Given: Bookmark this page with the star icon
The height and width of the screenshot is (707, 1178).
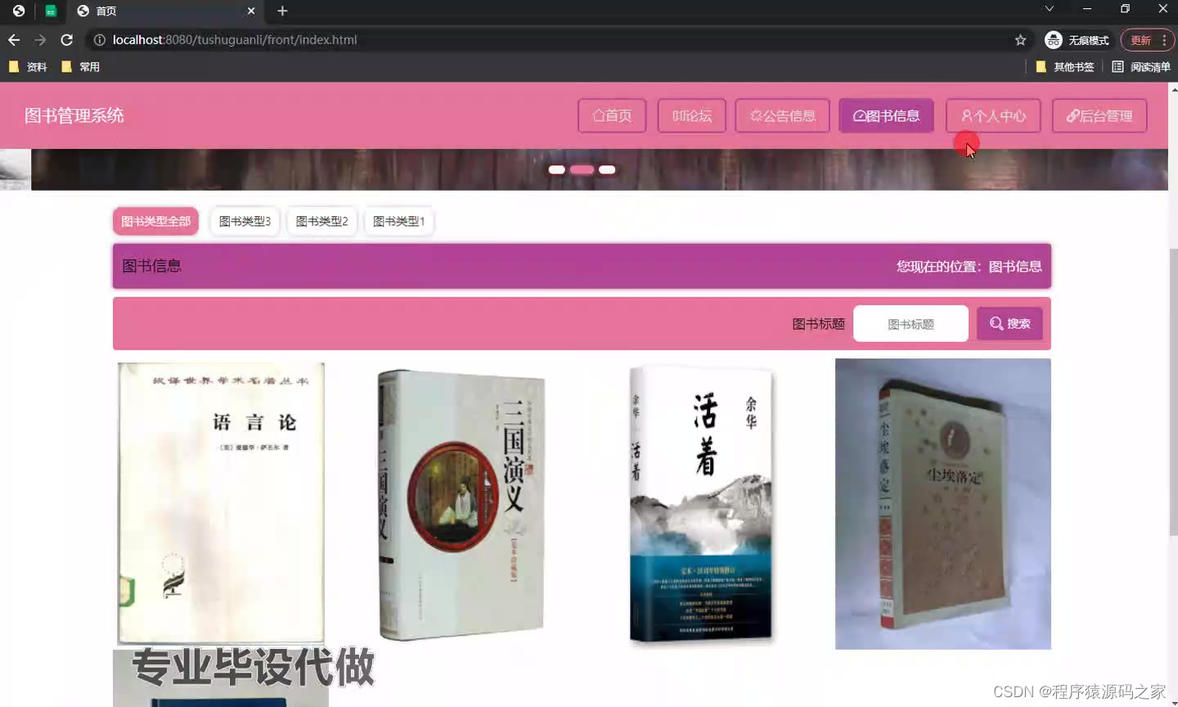Looking at the screenshot, I should (x=1020, y=40).
